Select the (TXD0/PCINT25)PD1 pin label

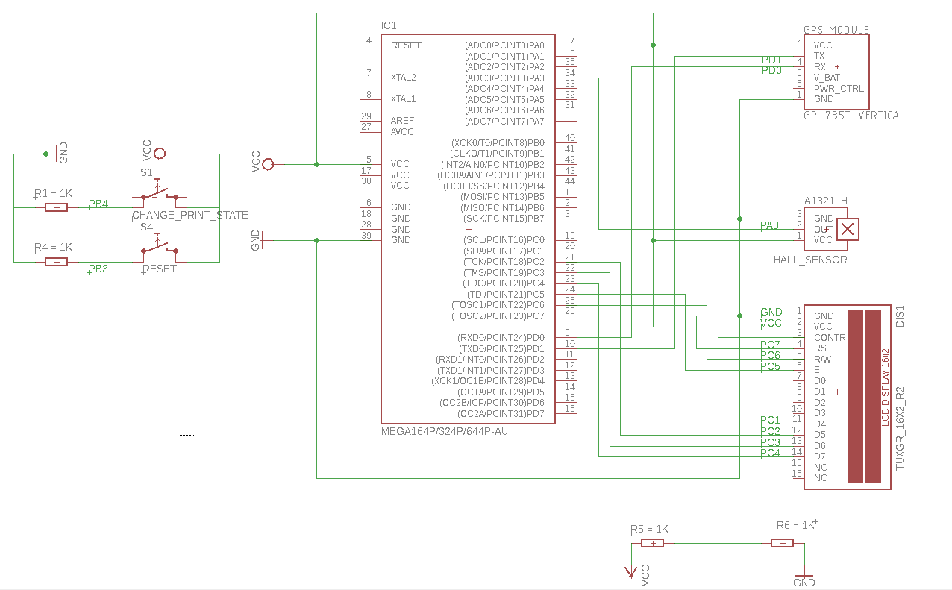click(x=501, y=348)
